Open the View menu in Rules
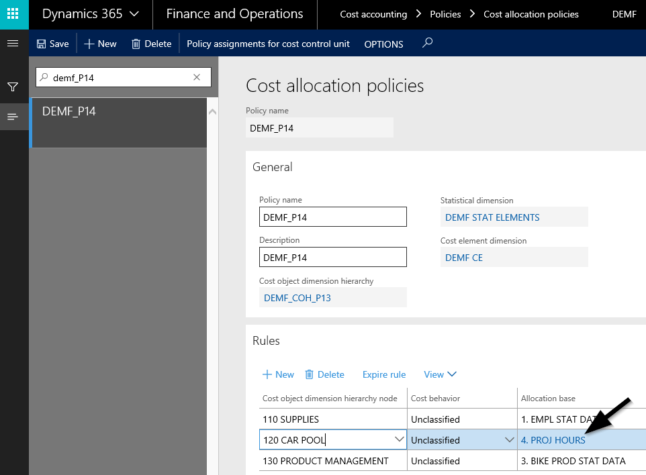 coord(440,374)
